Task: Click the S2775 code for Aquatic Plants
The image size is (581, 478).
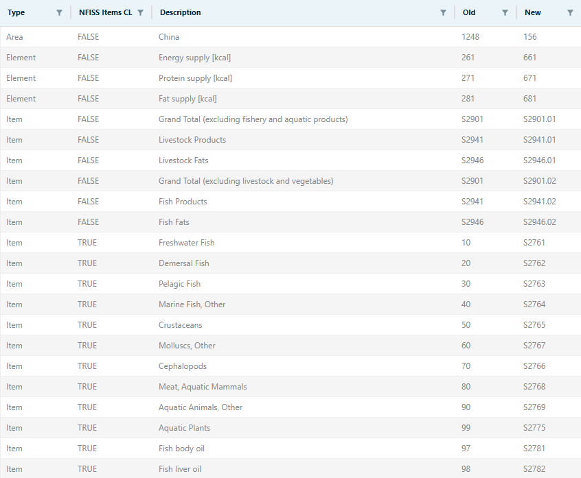Action: pyautogui.click(x=534, y=428)
